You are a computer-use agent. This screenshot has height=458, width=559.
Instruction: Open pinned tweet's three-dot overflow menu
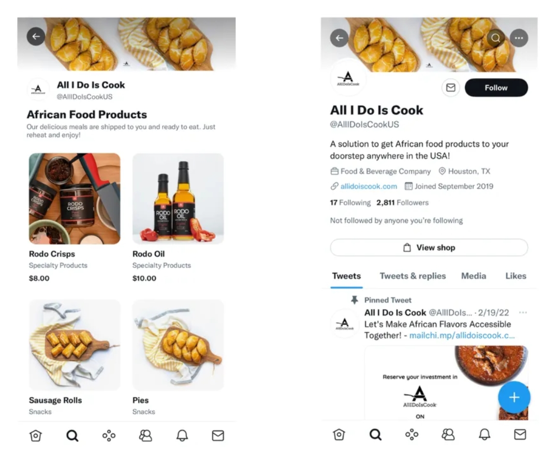523,313
